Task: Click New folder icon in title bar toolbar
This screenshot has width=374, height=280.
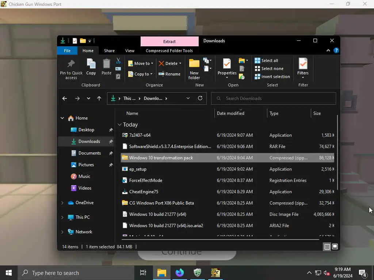Action: (83, 41)
